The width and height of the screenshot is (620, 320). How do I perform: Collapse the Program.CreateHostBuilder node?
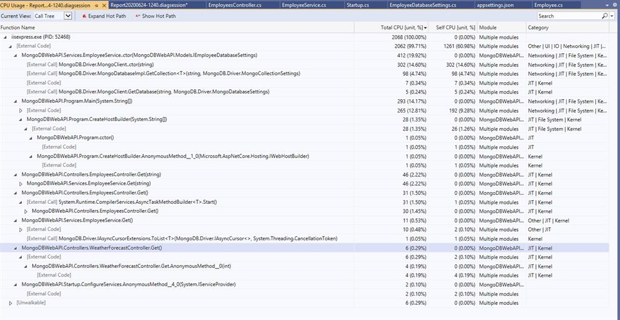point(21,119)
